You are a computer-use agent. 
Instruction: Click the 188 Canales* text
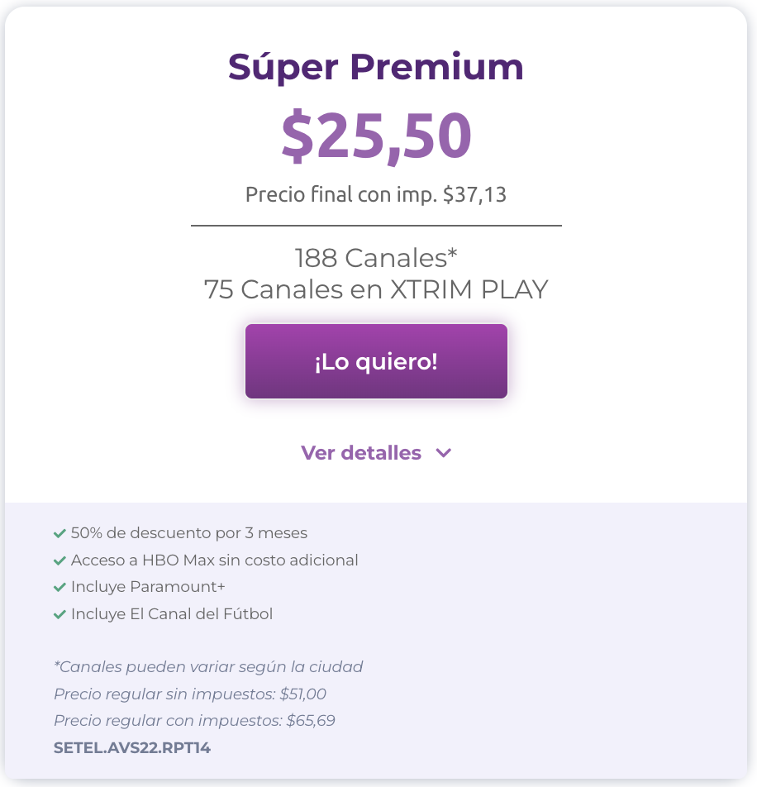376,258
